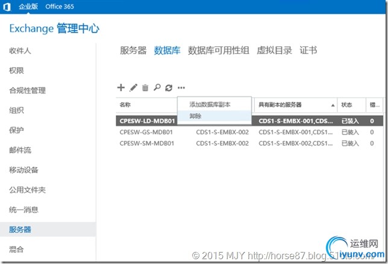
Task: Add a new database with plus icon
Action: click(x=120, y=87)
